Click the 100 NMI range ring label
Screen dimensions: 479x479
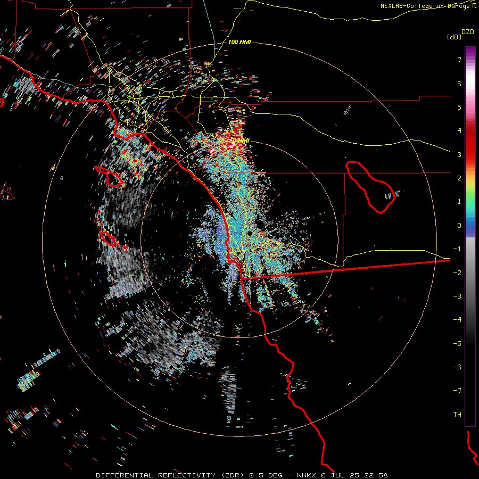pos(240,42)
